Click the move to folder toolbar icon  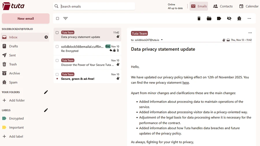click(209, 18)
